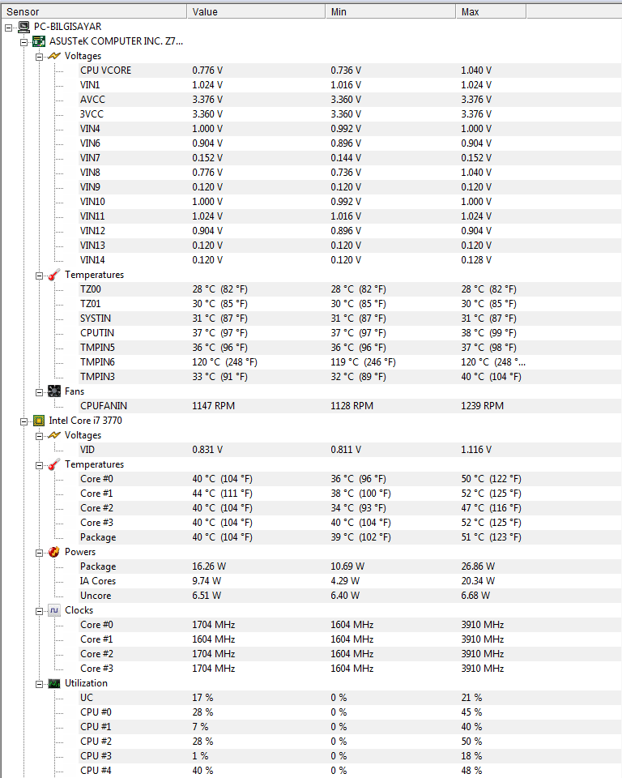Click the Intel Core i7 3770 chip icon
The width and height of the screenshot is (622, 778).
click(x=38, y=421)
